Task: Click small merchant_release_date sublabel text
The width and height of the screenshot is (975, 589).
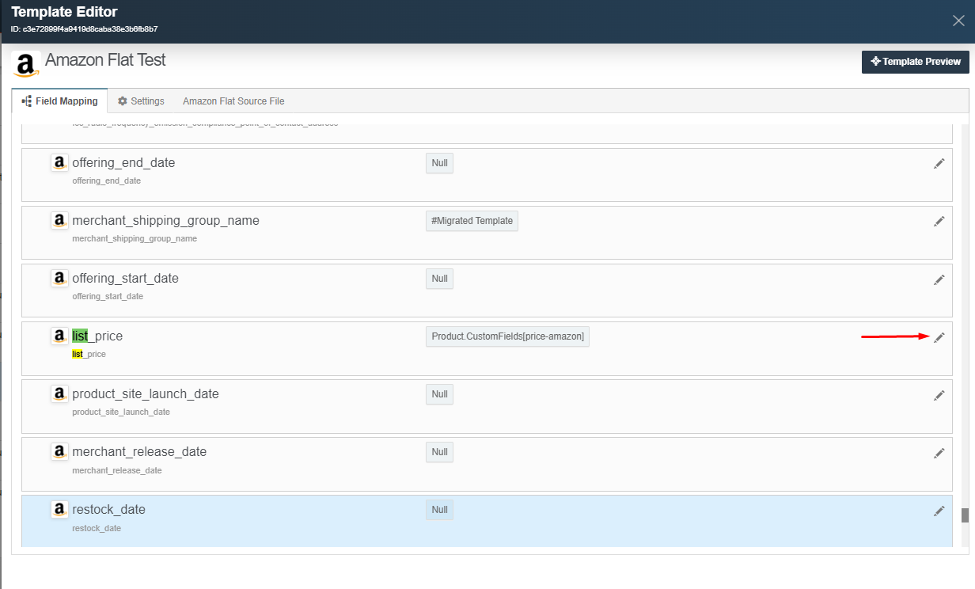Action: coord(116,470)
